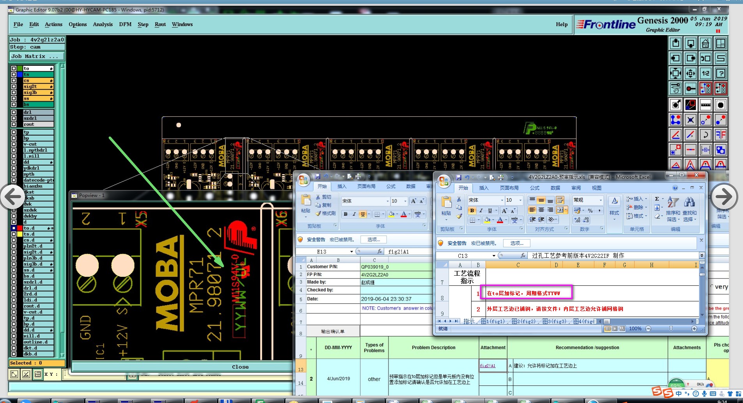This screenshot has width=743, height=403.
Task: Toggle checkbox for layer 'mill.d'
Action: [14, 336]
